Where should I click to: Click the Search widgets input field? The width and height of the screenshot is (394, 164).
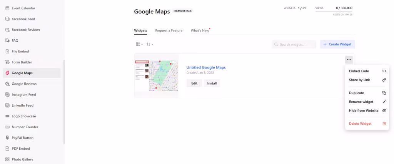294,44
